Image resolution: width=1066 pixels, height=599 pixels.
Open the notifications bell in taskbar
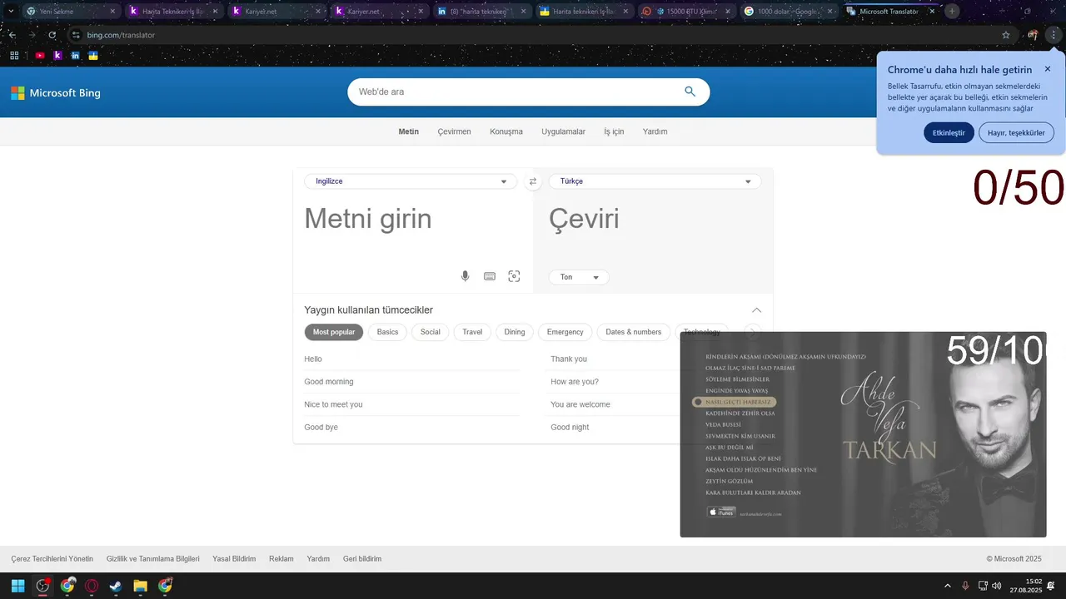tap(1050, 586)
